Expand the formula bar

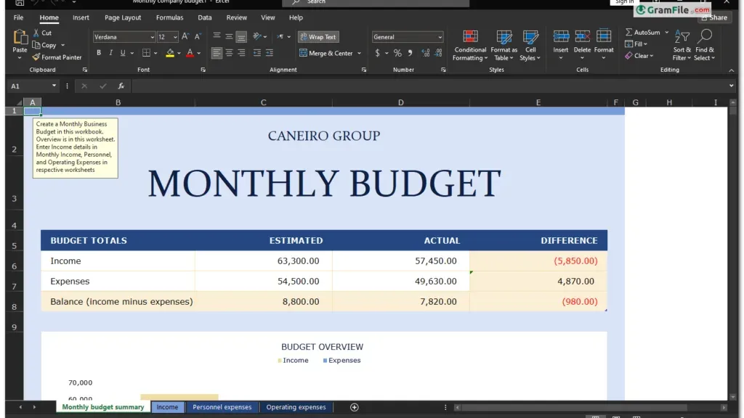(731, 86)
